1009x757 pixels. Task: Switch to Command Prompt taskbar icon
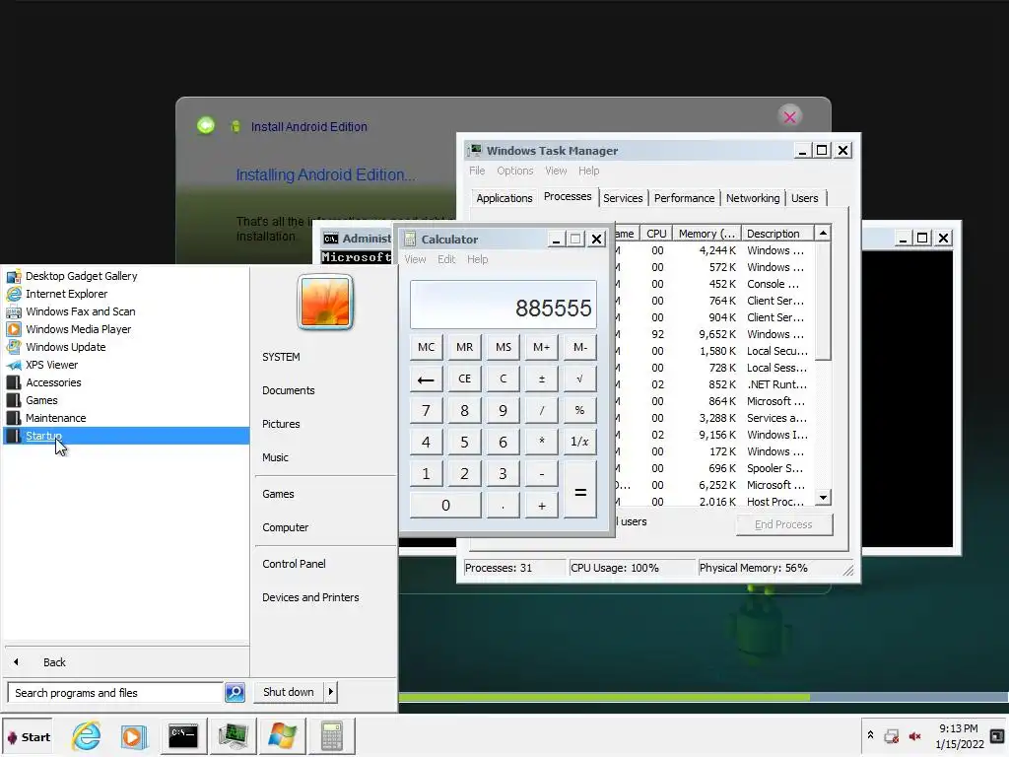pos(183,735)
